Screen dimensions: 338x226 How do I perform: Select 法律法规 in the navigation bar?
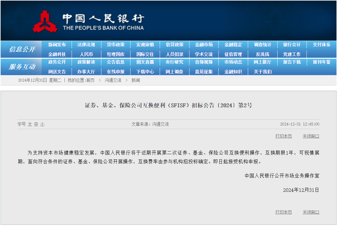pyautogui.click(x=86, y=45)
